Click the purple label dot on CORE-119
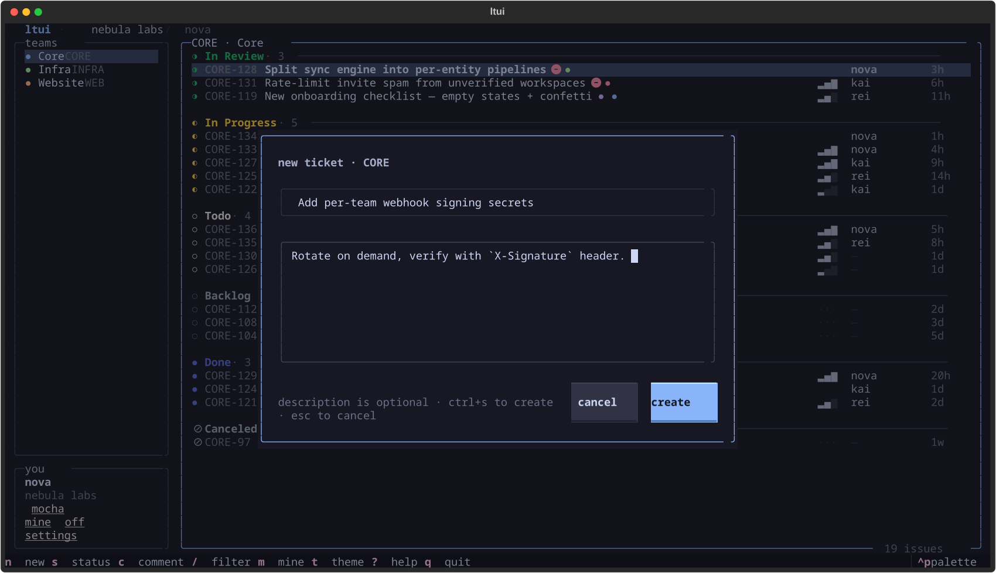996x573 pixels. tap(601, 97)
